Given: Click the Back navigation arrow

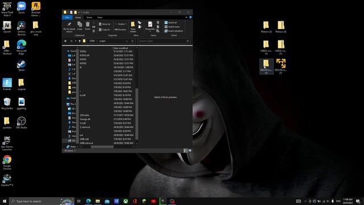Looking at the screenshot, I should point(66,41).
